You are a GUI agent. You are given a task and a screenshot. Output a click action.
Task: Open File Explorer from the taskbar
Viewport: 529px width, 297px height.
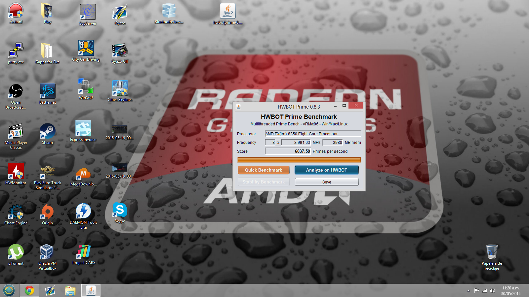point(70,291)
